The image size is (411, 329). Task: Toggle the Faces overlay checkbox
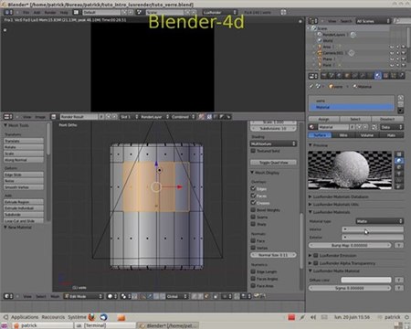[253, 196]
